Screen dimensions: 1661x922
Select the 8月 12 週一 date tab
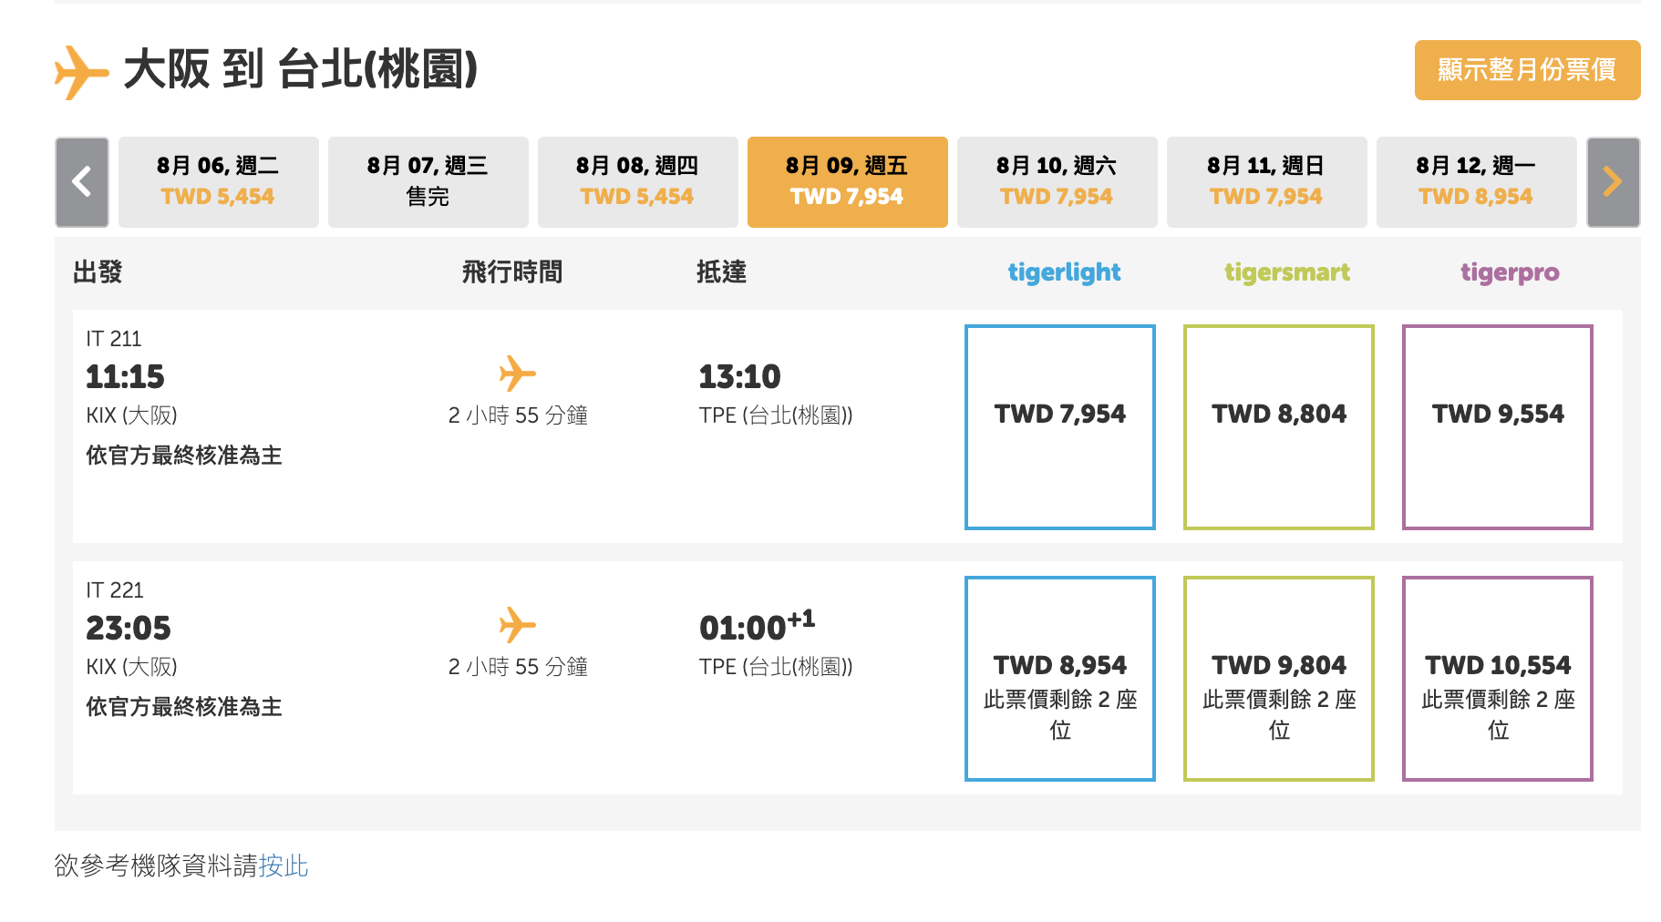tap(1477, 182)
